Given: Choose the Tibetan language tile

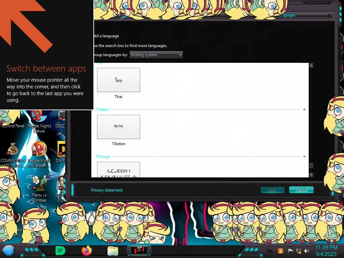Looking at the screenshot, I should 119,127.
